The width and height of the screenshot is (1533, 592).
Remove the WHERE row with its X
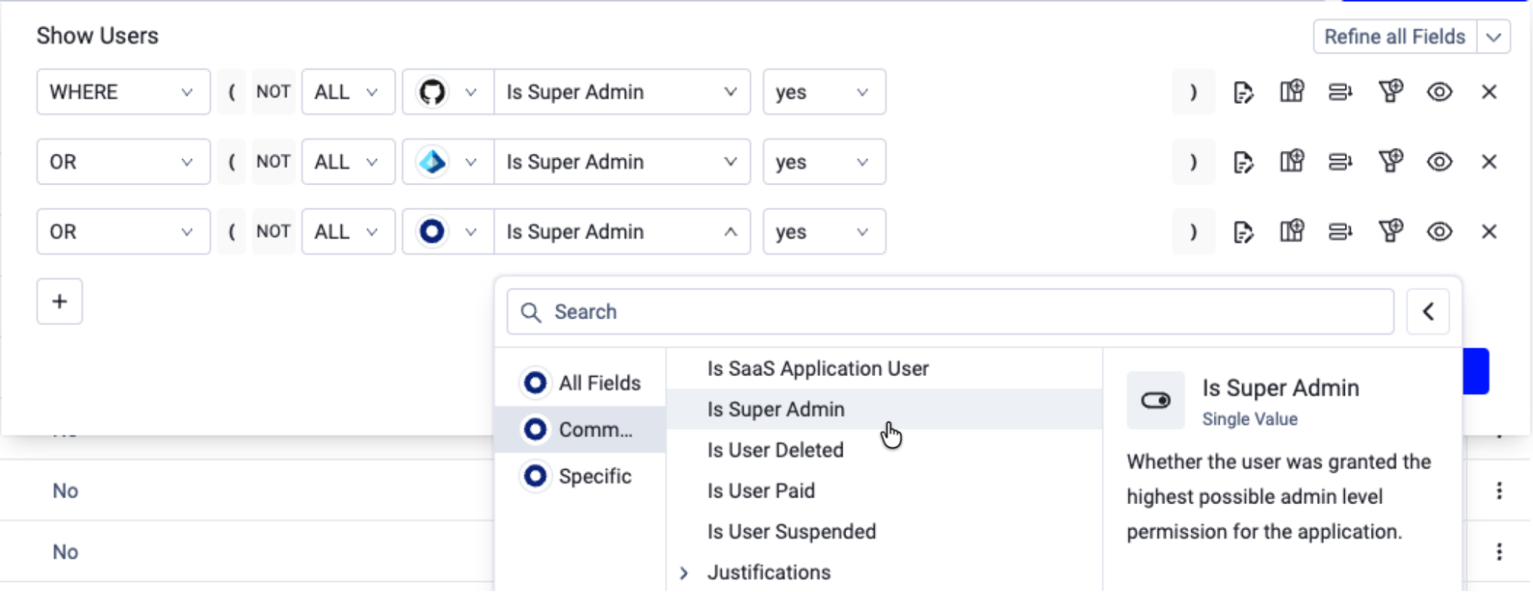[1489, 92]
